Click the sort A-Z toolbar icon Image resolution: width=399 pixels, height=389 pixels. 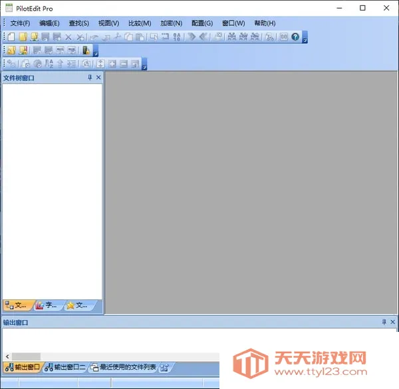[x=49, y=64]
